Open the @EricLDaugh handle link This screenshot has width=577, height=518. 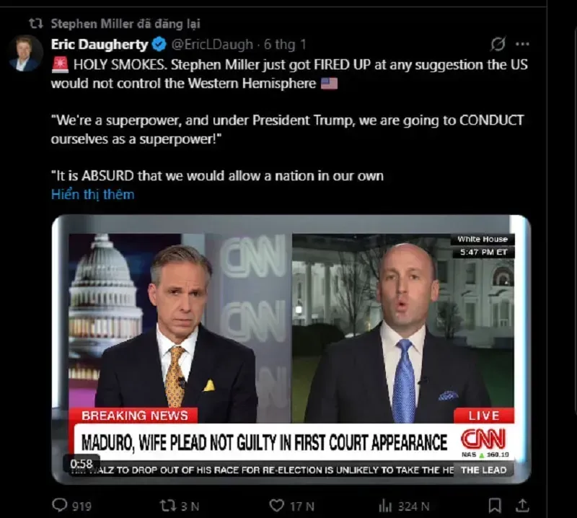pyautogui.click(x=212, y=45)
